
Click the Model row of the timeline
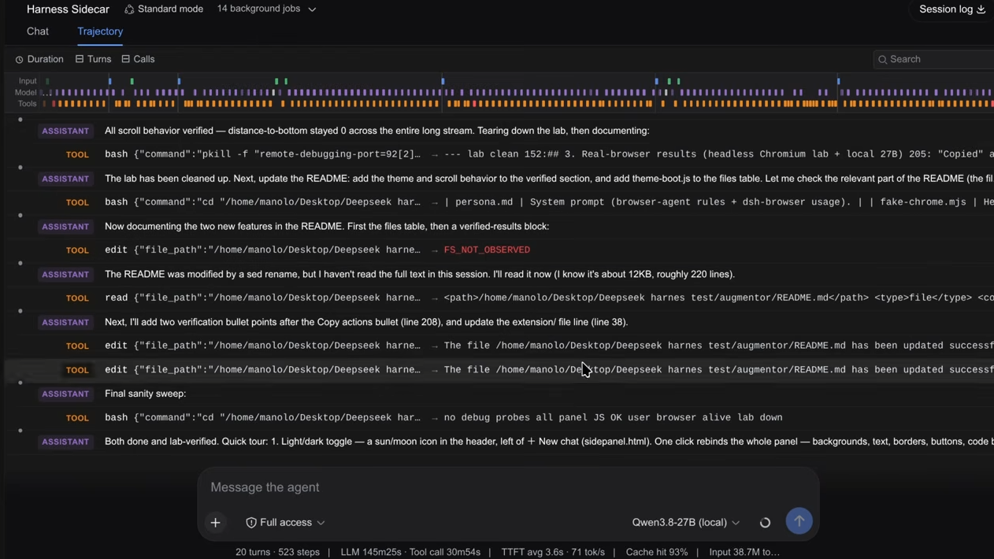504,92
